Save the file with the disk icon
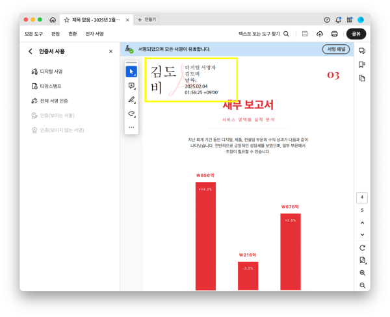Viewport: 390px width, 317px height. click(305, 34)
